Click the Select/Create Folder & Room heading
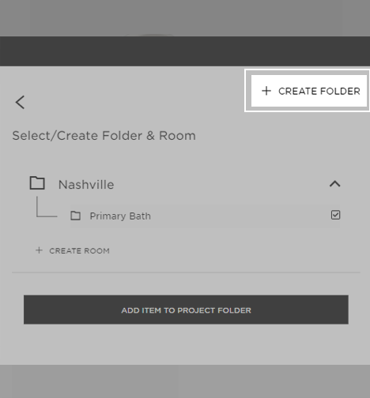The height and width of the screenshot is (398, 370). click(104, 136)
